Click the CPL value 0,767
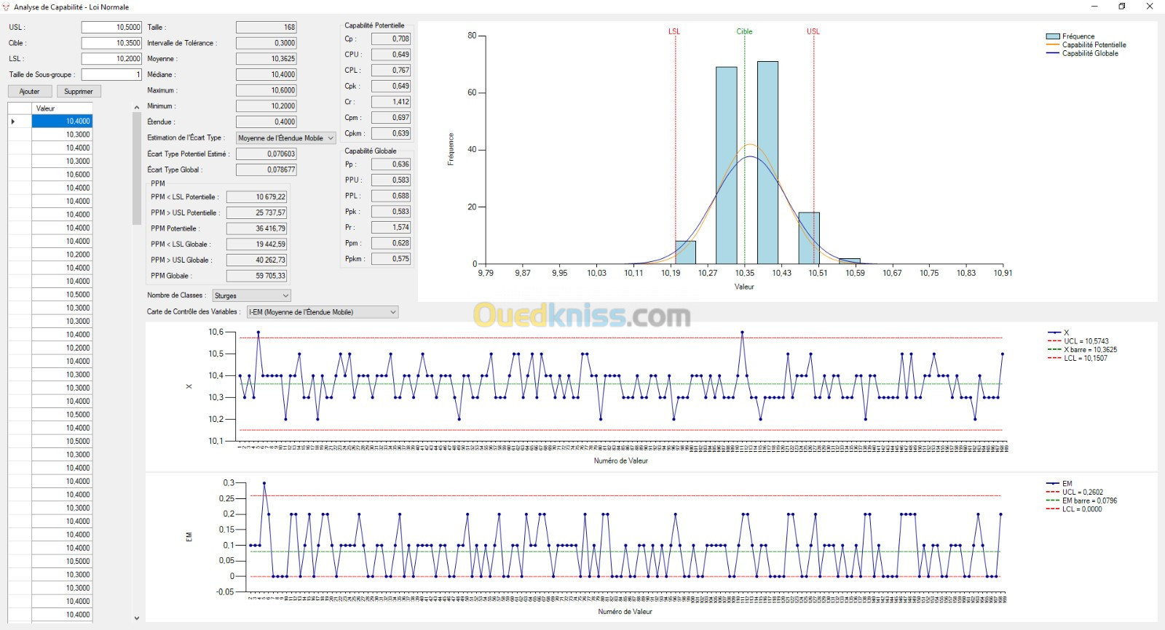The image size is (1165, 630). pyautogui.click(x=391, y=71)
